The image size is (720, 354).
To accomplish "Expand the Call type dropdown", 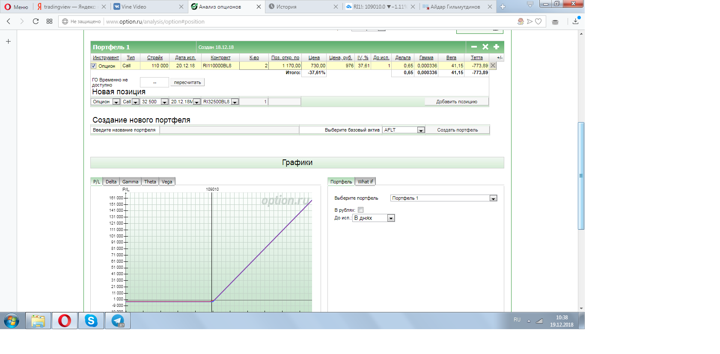I will pos(135,102).
